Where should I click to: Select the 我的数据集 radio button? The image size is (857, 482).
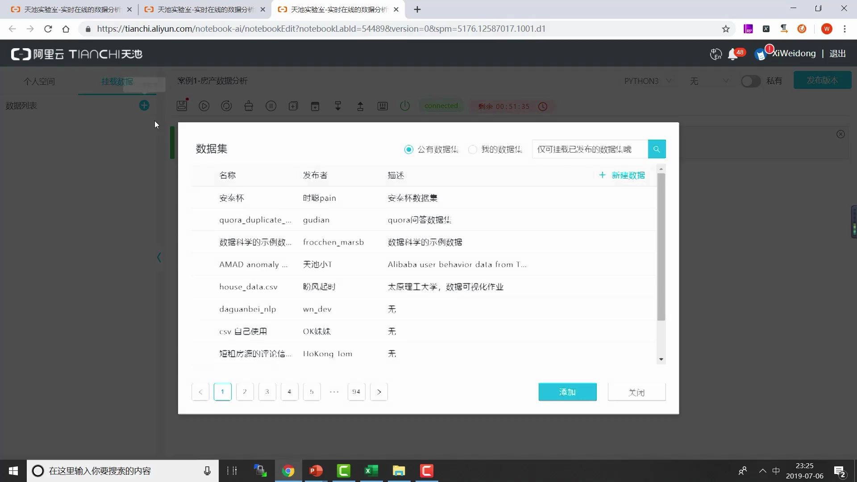click(x=472, y=150)
